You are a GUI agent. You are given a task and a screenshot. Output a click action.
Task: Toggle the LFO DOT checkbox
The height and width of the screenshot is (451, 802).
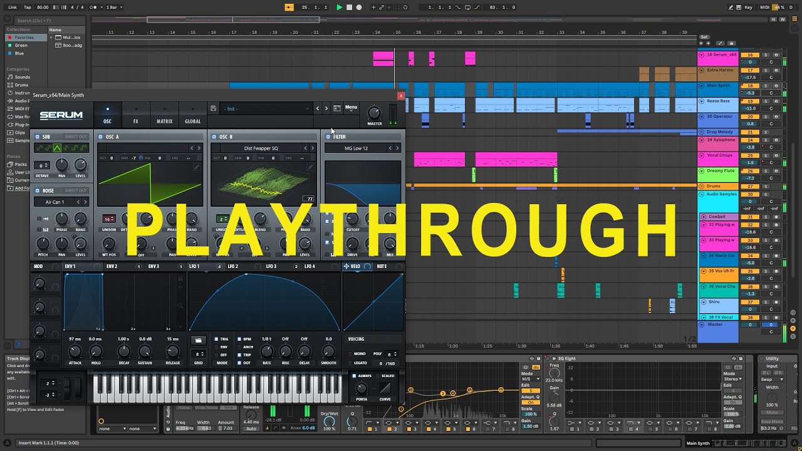[239, 363]
